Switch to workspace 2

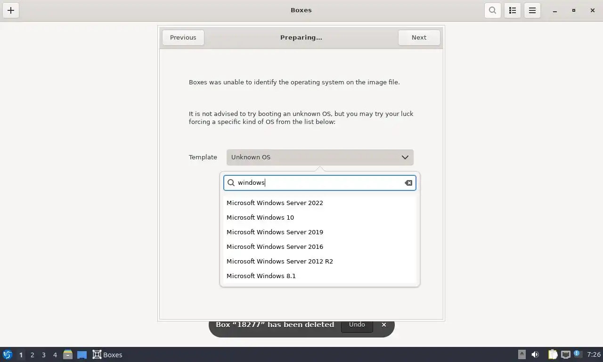point(33,355)
